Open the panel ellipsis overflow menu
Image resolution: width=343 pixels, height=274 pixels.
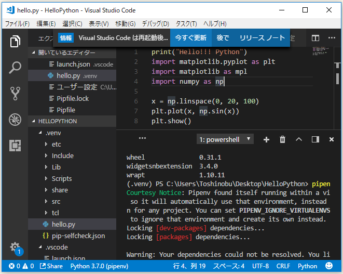pyautogui.click(x=142, y=138)
